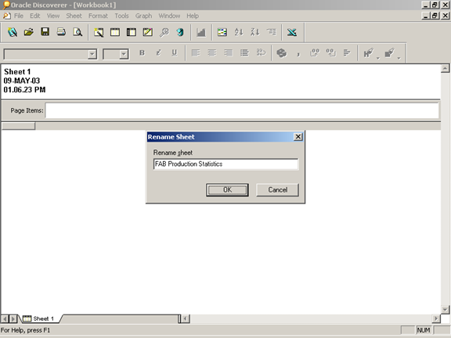This screenshot has height=338, width=451.
Task: Close the Rename Sheet dialog with X
Action: (x=298, y=137)
